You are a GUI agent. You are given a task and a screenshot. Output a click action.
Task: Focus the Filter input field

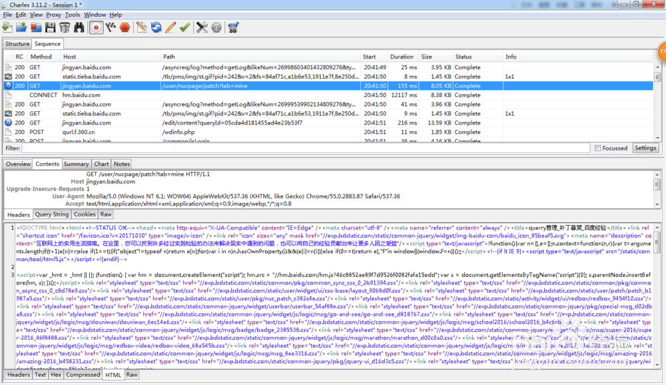(306, 149)
